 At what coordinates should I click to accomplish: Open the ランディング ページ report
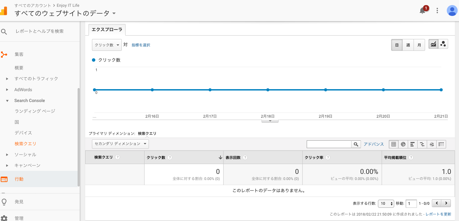click(35, 111)
